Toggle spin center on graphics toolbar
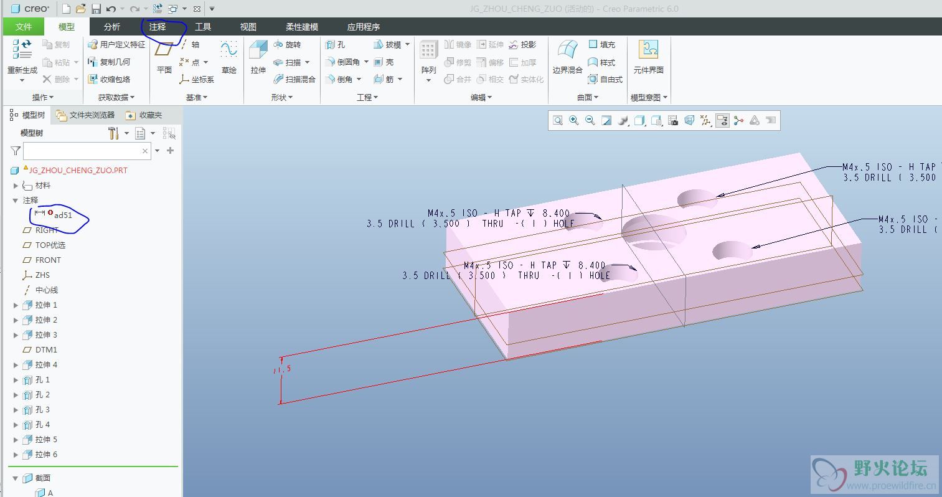The image size is (942, 497). 738,121
